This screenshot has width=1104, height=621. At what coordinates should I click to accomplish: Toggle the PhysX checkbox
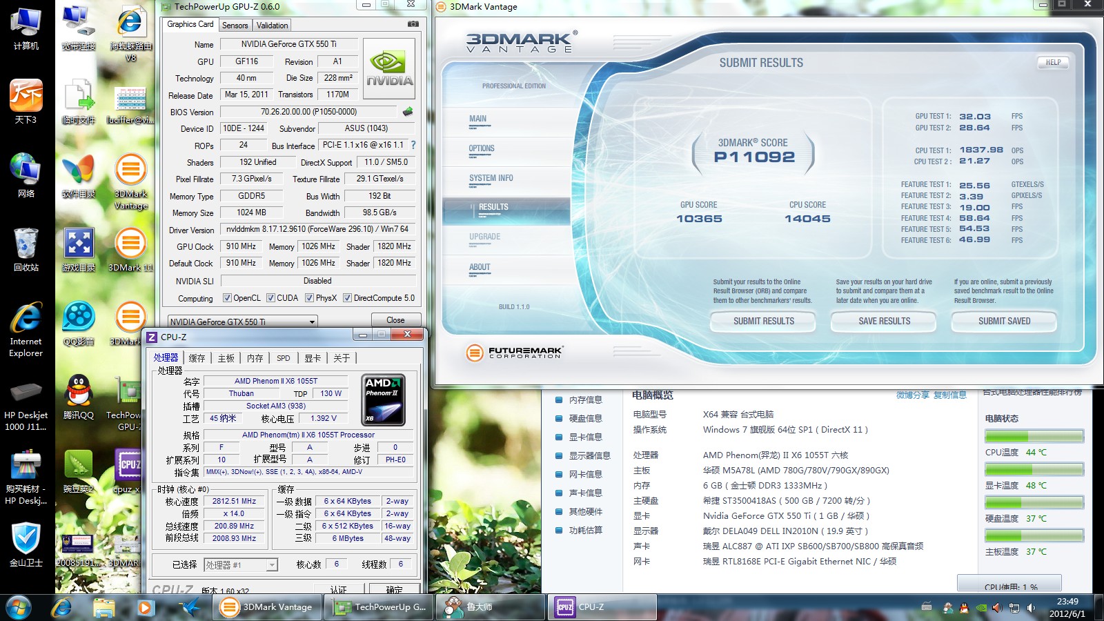click(309, 298)
